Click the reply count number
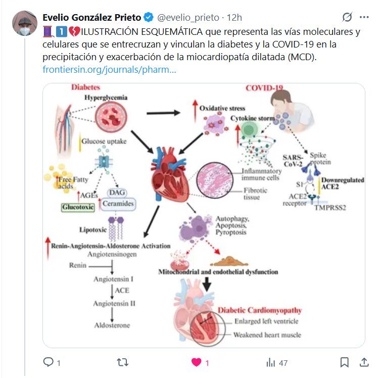377x378 pixels. pos(59,363)
